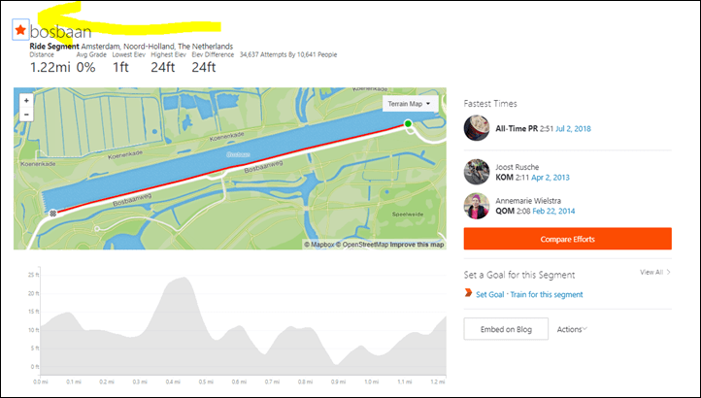The image size is (701, 398).
Task: Click the elevation peak on the profile chart
Action: [183, 279]
